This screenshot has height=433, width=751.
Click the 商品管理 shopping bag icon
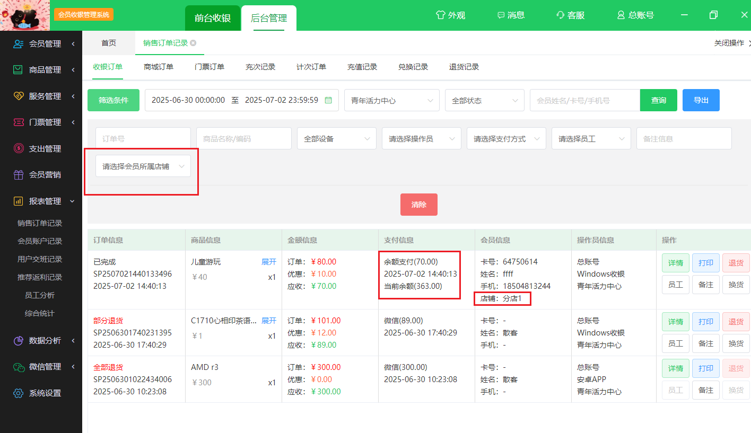coord(19,70)
